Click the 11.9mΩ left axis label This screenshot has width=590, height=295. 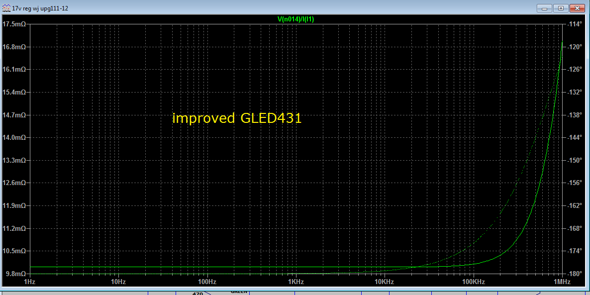(x=14, y=206)
